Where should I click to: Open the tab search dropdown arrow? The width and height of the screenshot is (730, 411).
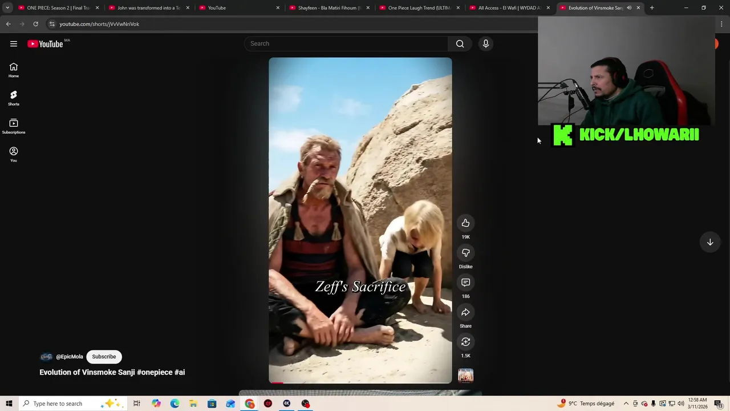click(7, 8)
